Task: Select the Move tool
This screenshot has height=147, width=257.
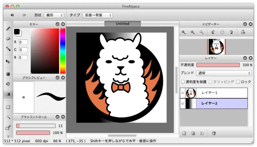Action: (x=8, y=61)
